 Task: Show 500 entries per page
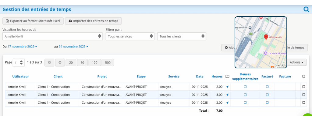(x=108, y=63)
